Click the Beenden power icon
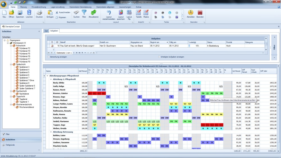The width and height of the screenshot is (281, 158). 200,13
